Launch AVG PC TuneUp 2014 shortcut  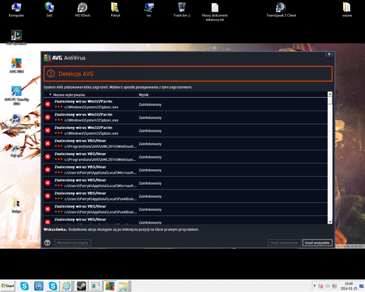click(16, 96)
